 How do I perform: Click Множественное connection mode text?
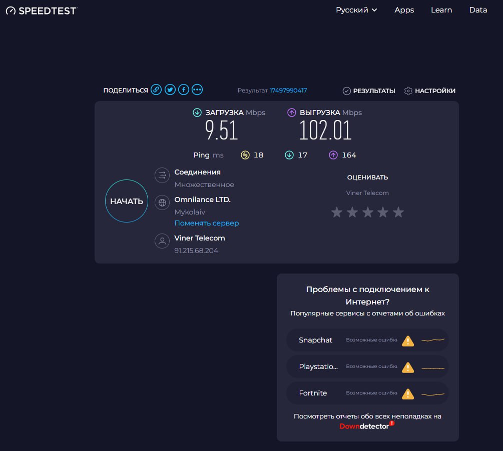204,184
